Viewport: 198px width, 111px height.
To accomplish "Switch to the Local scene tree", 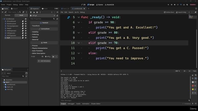I will [x=21, y=15].
